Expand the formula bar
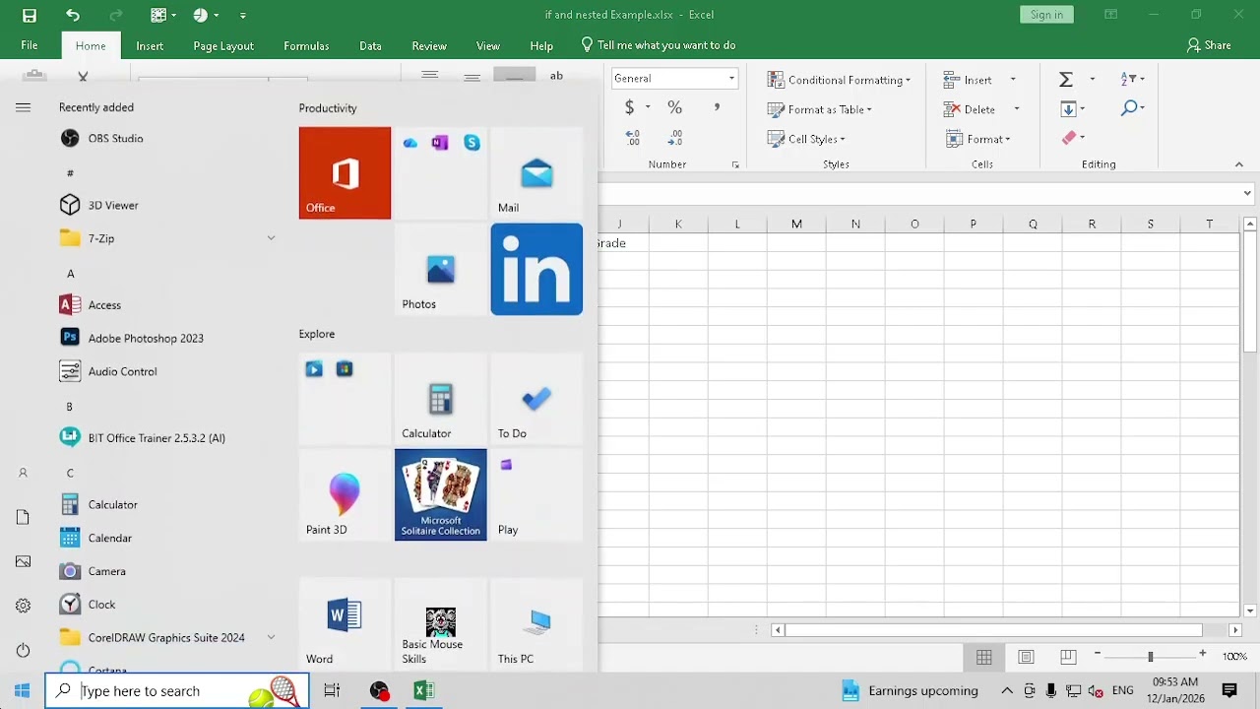 point(1247,194)
